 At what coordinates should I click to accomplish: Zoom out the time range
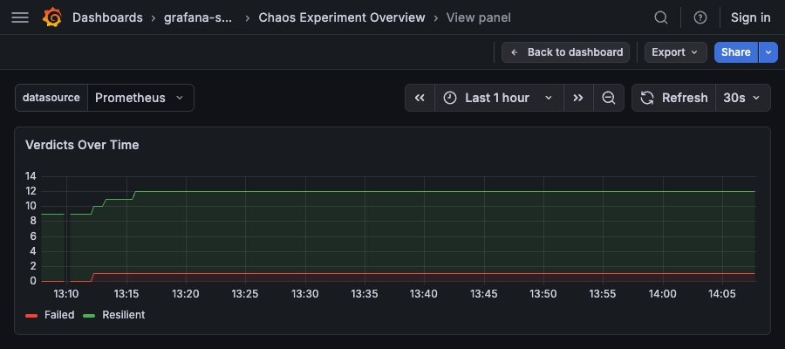[x=608, y=98]
